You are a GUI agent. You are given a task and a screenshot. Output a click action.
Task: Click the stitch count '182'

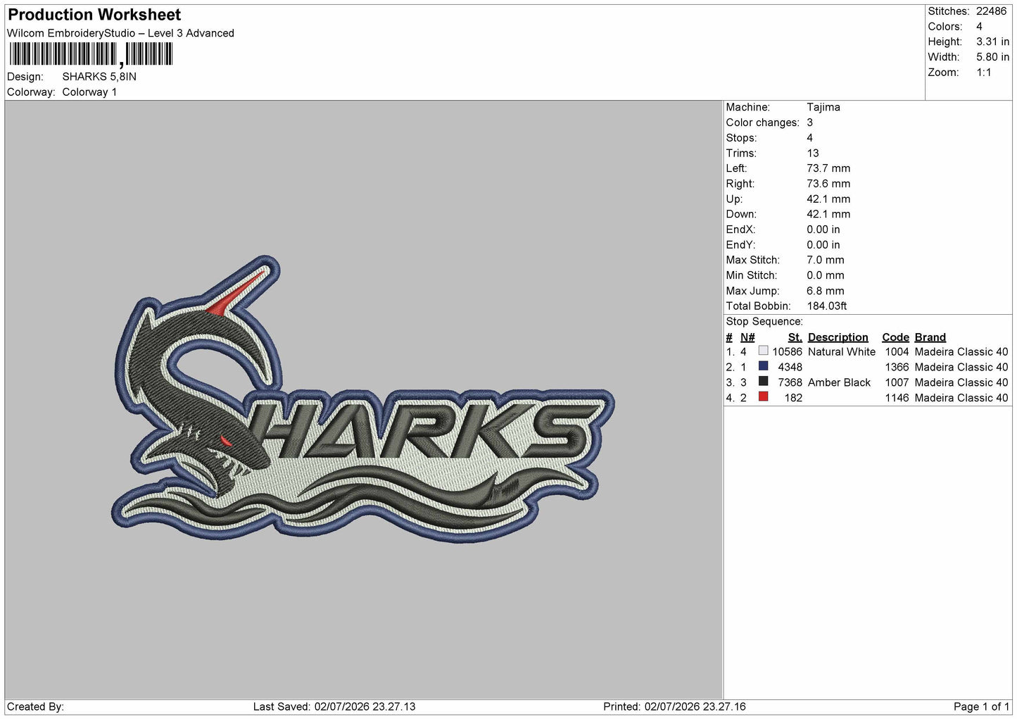coord(793,398)
